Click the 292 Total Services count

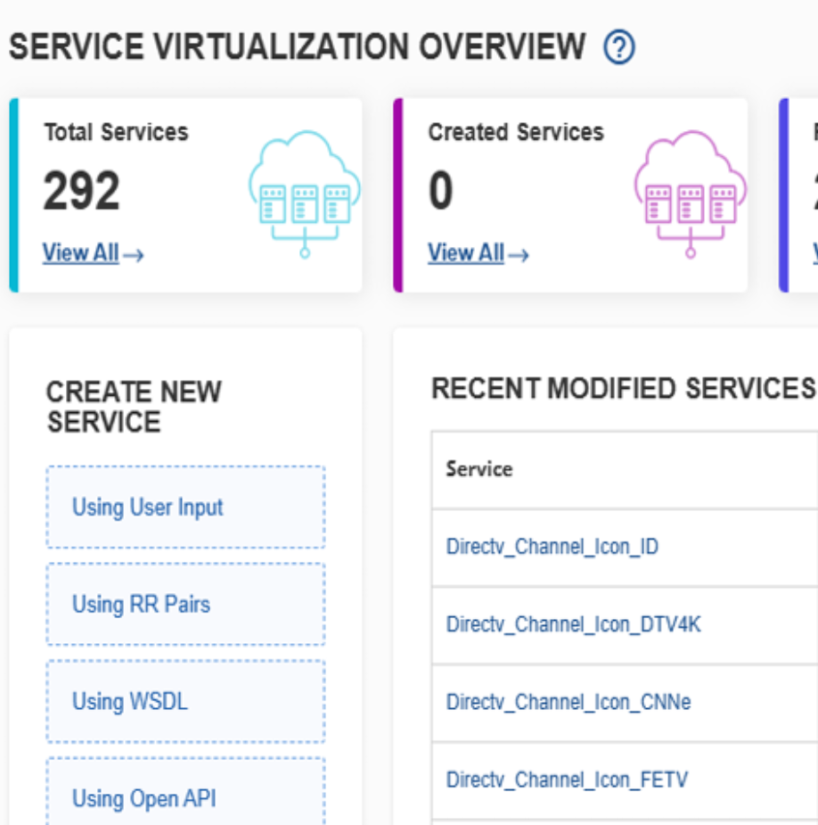pyautogui.click(x=81, y=192)
